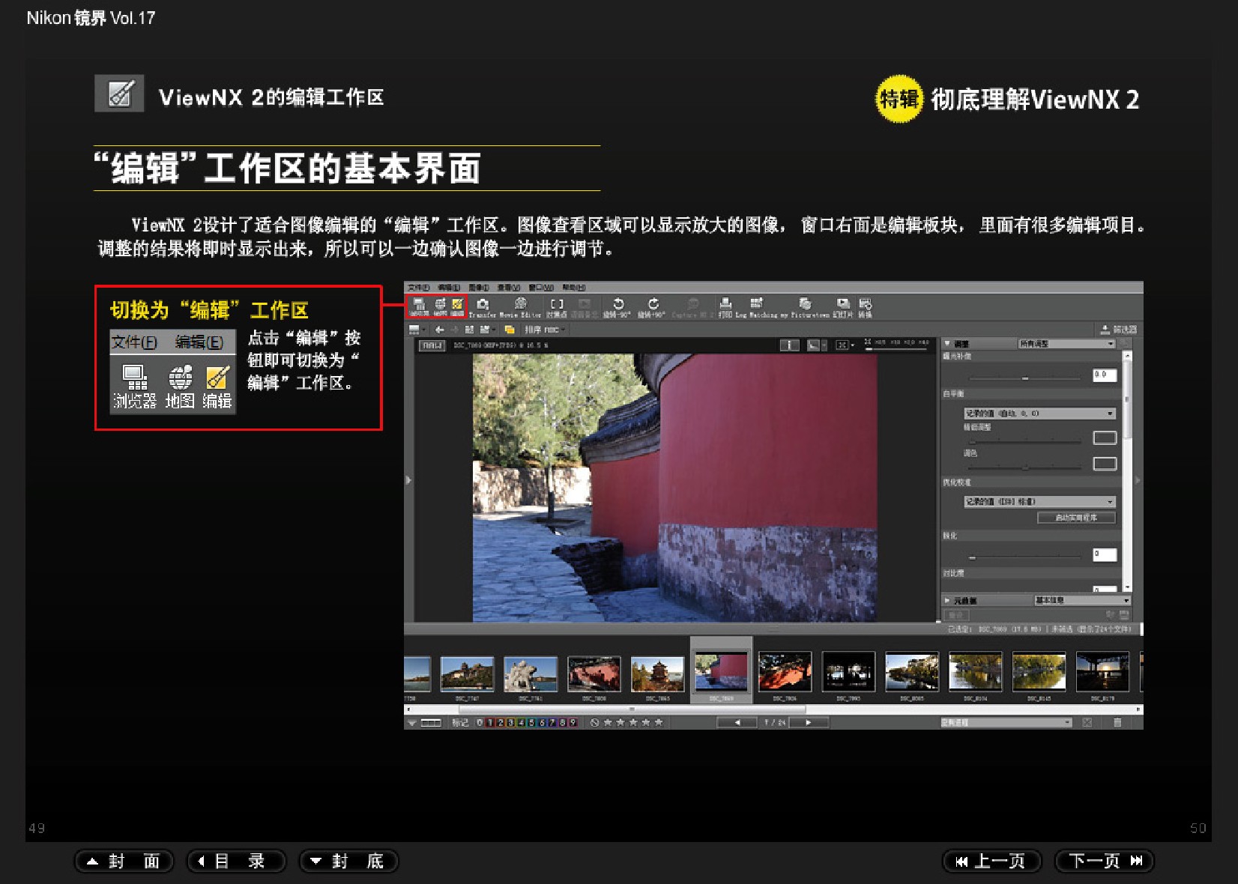Apply label 0 marker
The height and width of the screenshot is (884, 1238).
tap(480, 723)
